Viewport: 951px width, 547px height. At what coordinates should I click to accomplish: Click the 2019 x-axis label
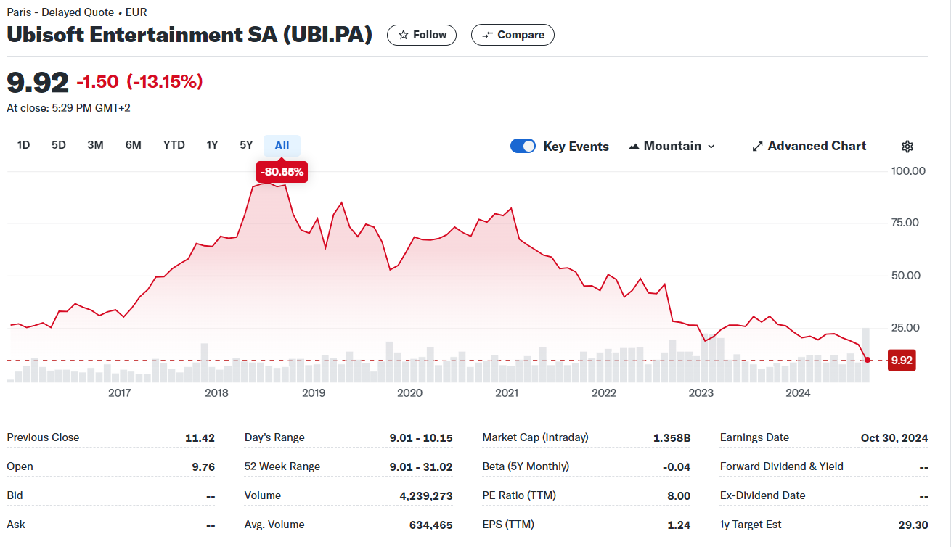[x=313, y=393]
